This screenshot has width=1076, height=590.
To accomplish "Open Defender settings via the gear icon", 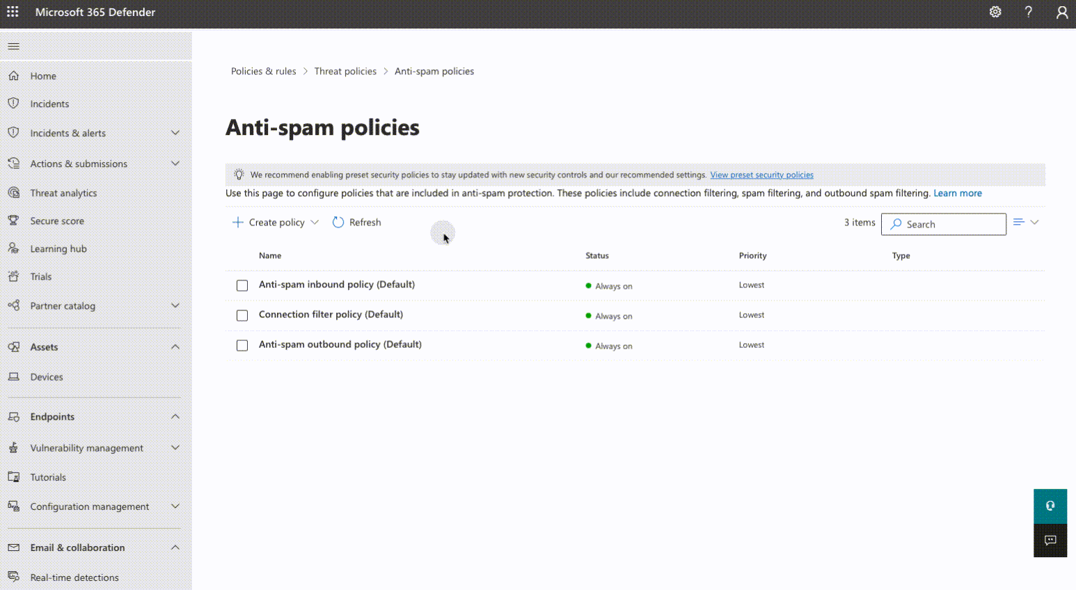I will pos(995,12).
